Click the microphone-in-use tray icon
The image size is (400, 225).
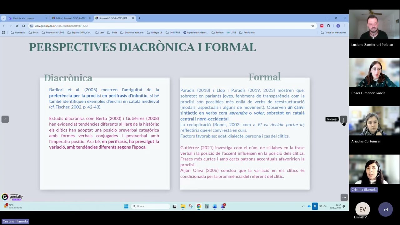click(x=315, y=206)
